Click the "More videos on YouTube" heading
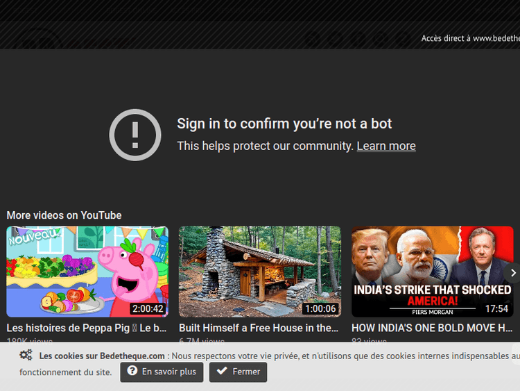Screen dimensions: 520x391 64,215
